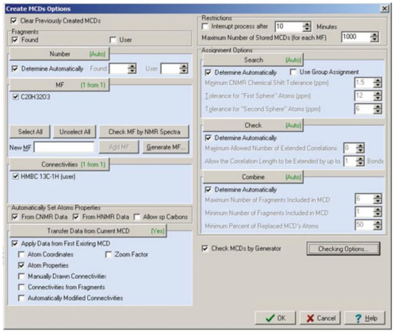Collapse the Search (Auto) section
The image size is (393, 333).
tap(253, 60)
